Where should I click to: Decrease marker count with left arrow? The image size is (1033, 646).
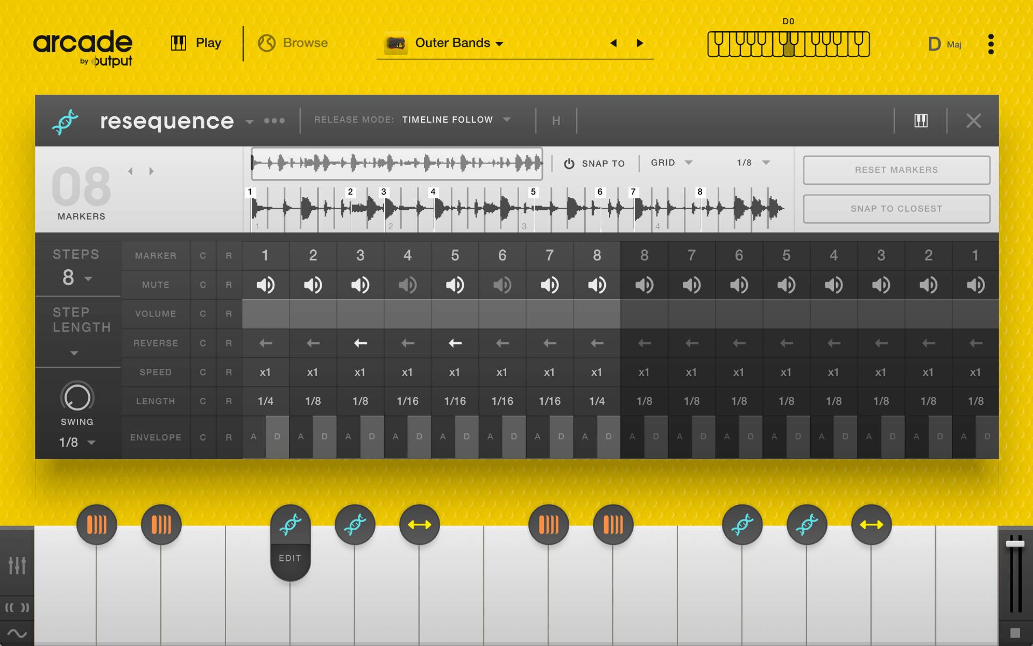point(130,171)
